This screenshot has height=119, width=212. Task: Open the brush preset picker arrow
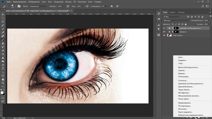15,6
